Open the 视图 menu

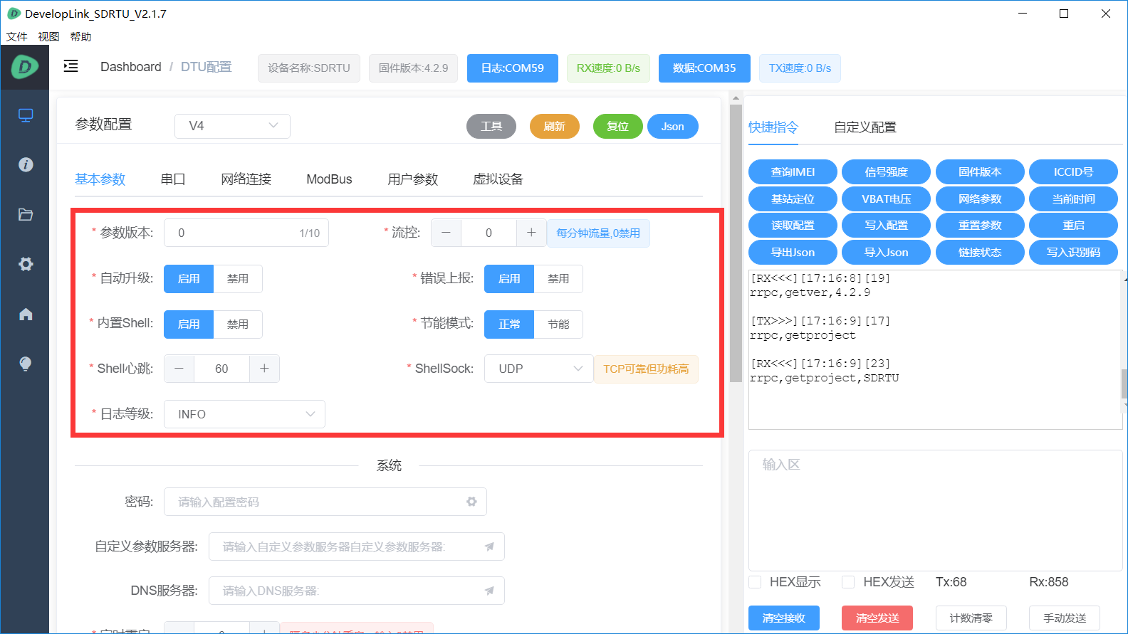pos(48,37)
